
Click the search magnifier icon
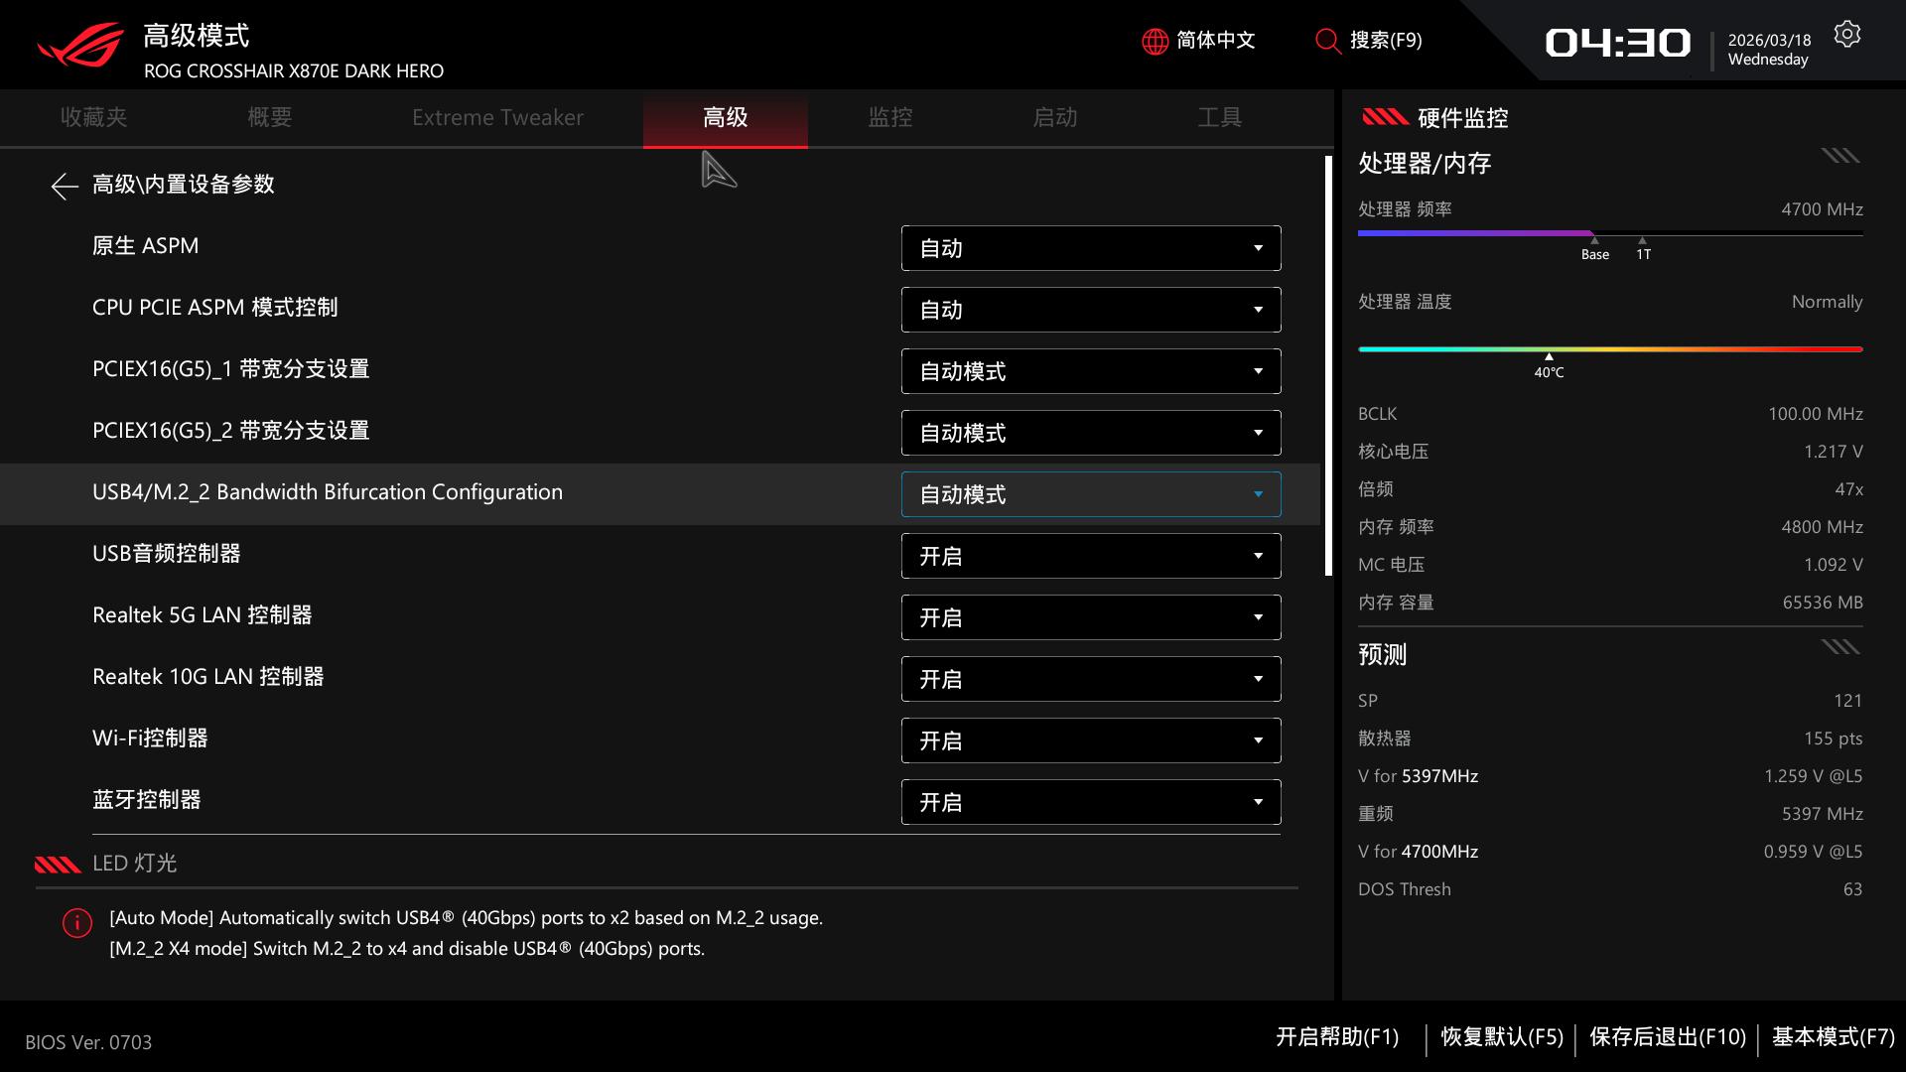[1327, 41]
